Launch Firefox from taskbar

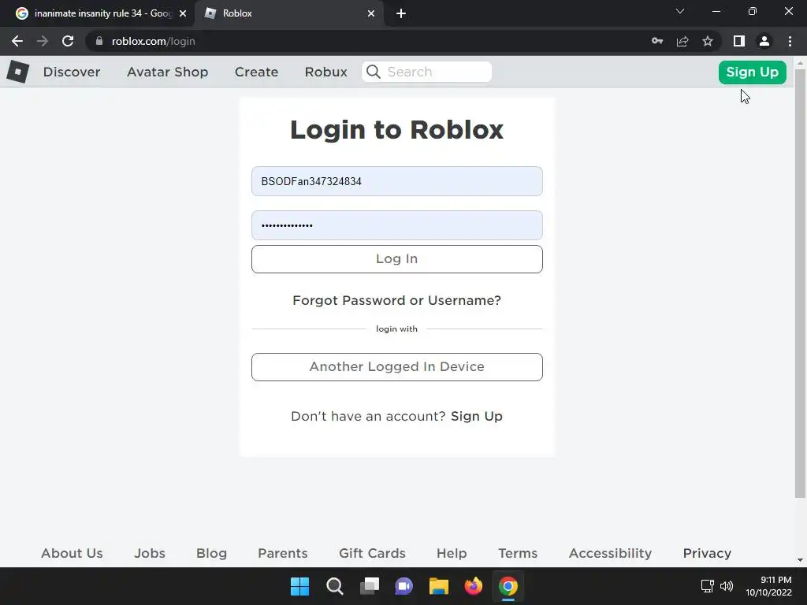[474, 586]
